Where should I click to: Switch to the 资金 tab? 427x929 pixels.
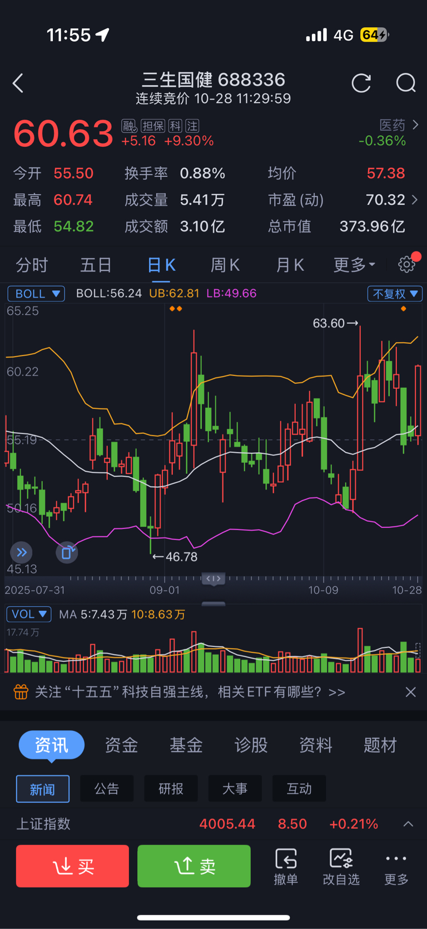point(121,745)
